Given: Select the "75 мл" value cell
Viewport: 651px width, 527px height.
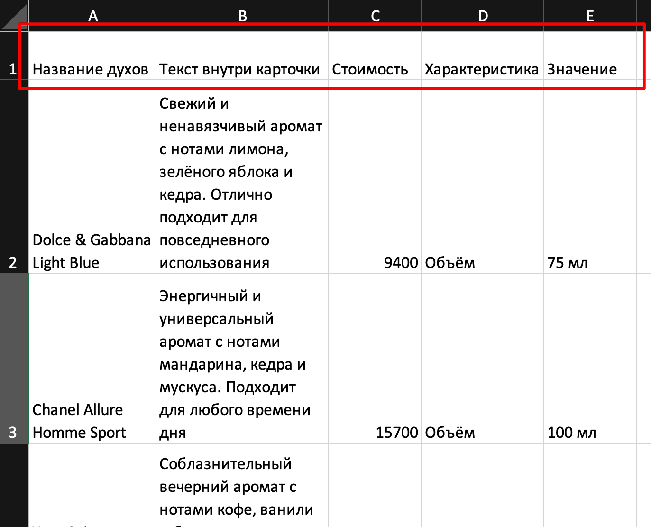Looking at the screenshot, I should pyautogui.click(x=590, y=176).
